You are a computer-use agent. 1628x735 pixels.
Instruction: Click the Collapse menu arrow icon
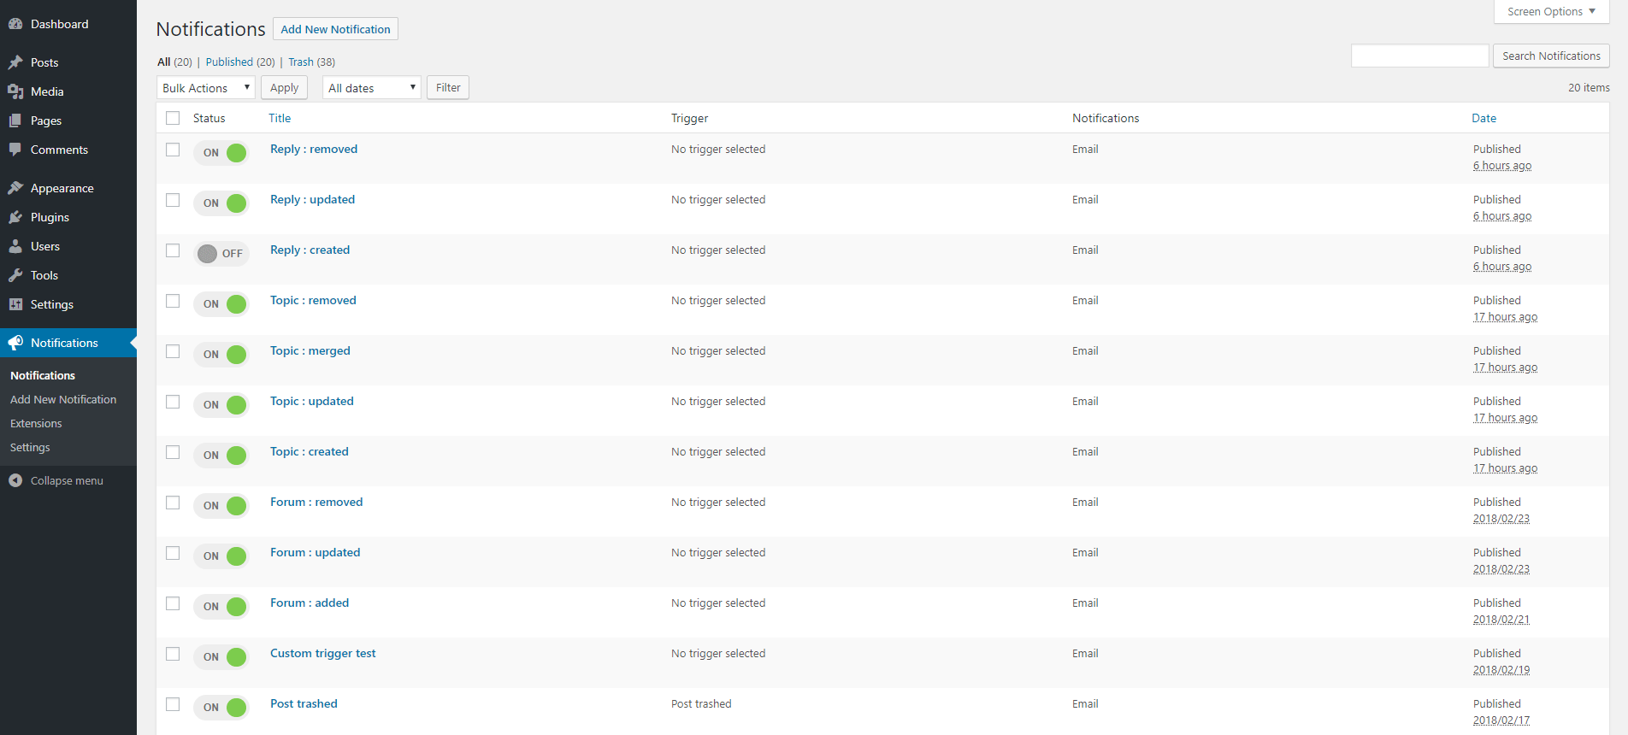(15, 480)
